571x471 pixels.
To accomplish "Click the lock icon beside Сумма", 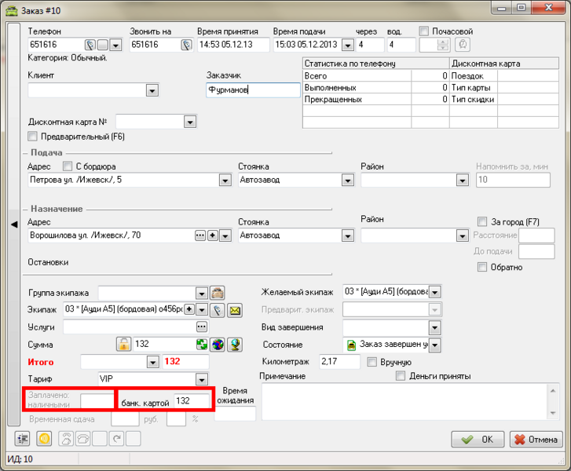I will point(123,344).
